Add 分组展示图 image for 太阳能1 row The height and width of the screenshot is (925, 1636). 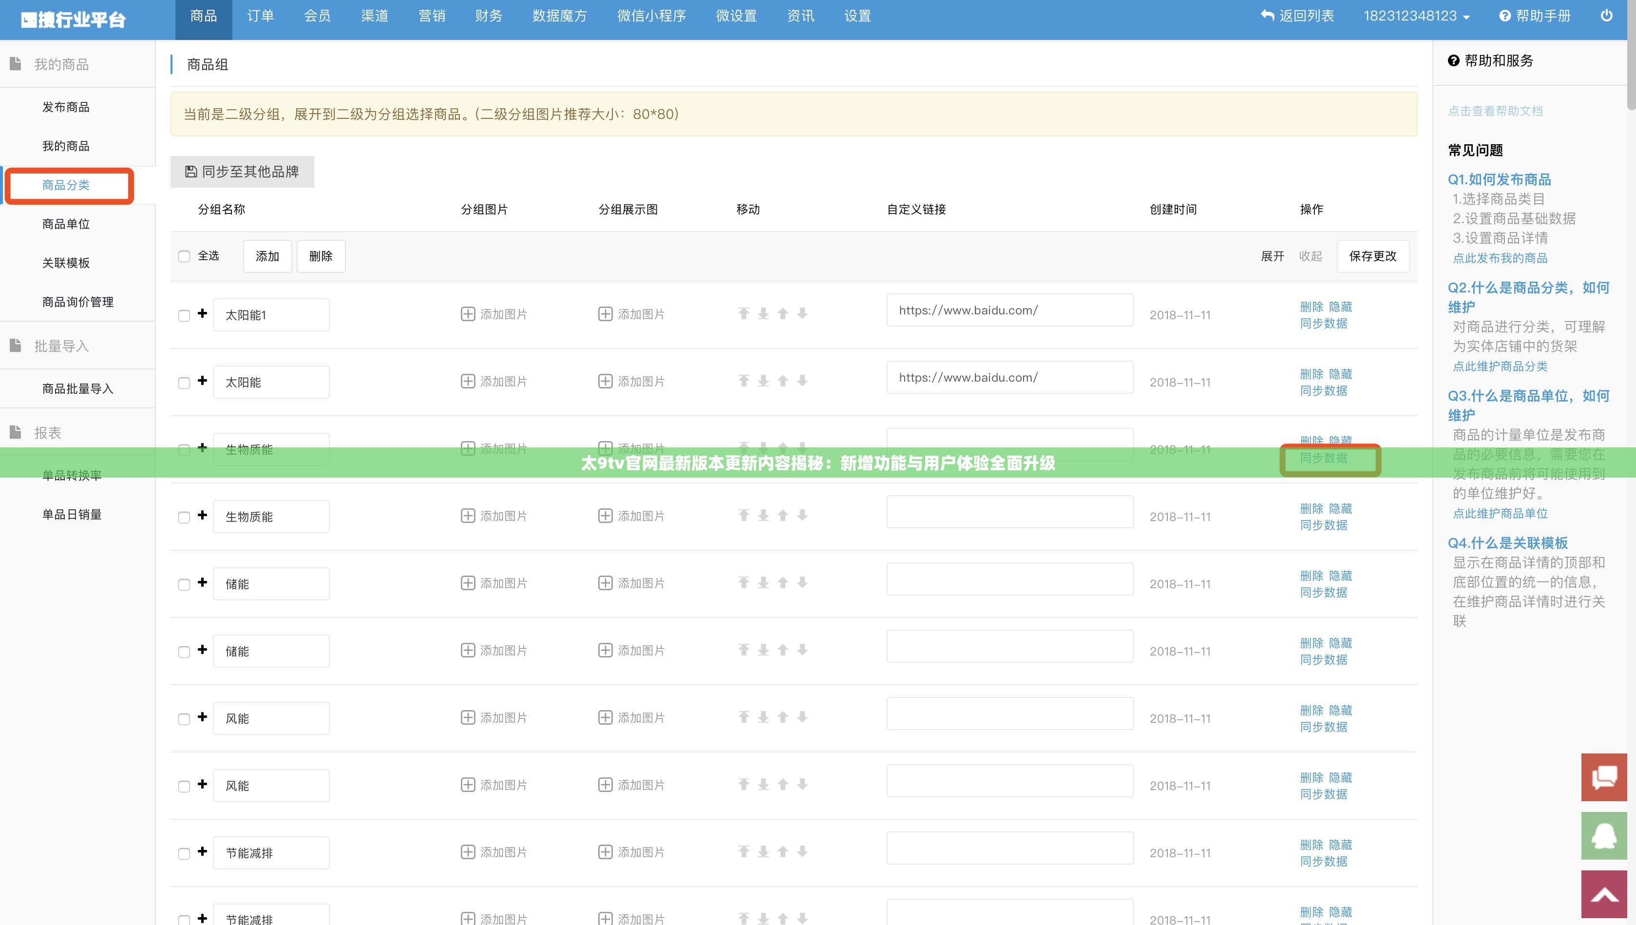coord(632,314)
